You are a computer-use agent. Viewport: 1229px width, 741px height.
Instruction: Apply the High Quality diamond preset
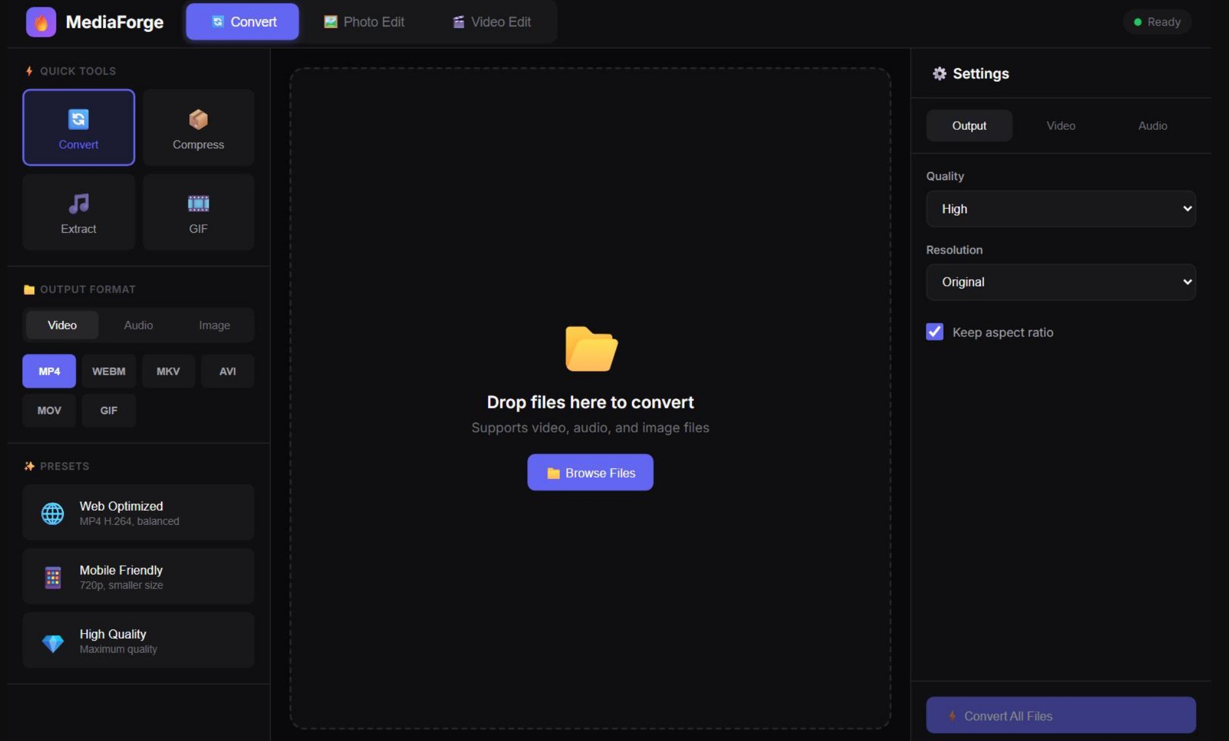pos(53,642)
